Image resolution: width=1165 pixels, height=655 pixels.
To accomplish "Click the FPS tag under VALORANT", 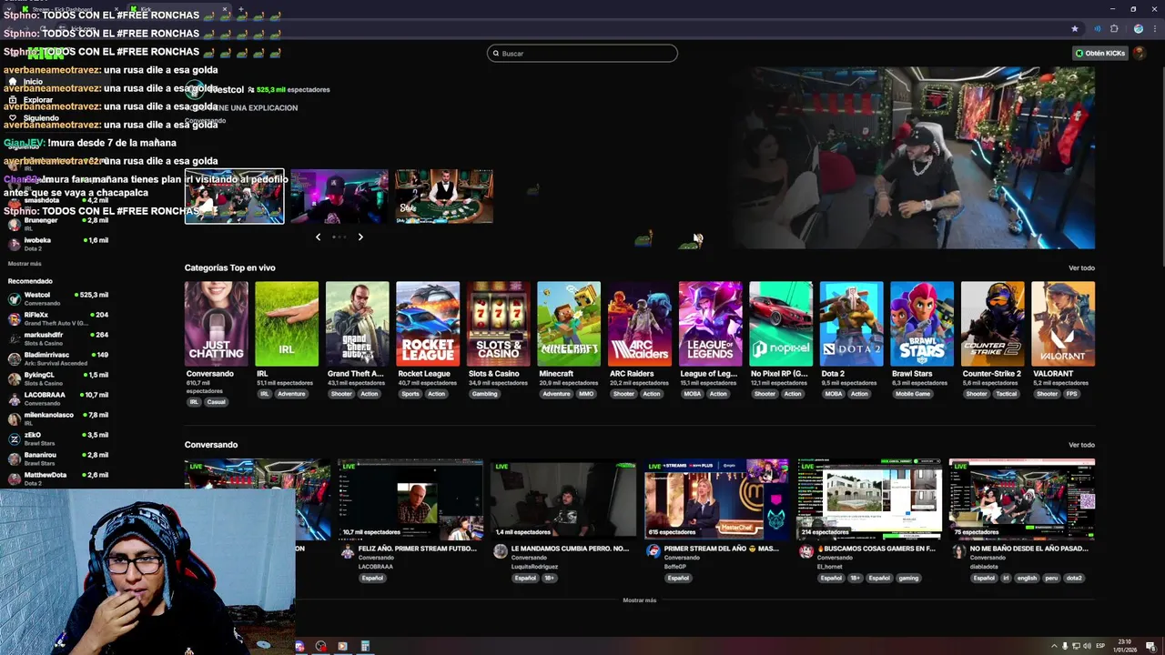I will 1072,394.
